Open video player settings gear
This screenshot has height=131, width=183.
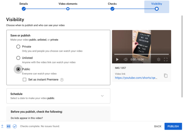point(159,59)
